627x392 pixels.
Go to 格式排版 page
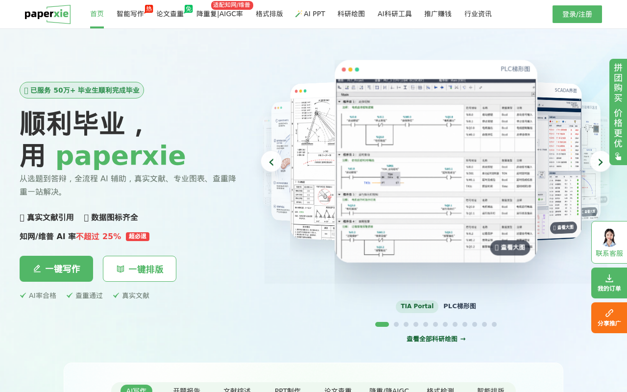click(269, 14)
